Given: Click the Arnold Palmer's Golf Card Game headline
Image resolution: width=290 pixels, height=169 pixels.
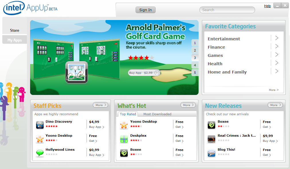Looking at the screenshot, I should (156, 32).
